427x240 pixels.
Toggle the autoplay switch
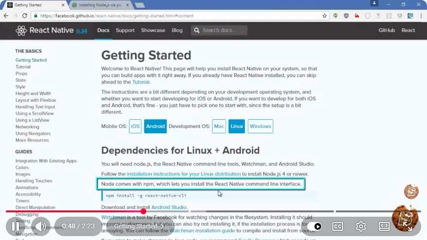(314, 226)
